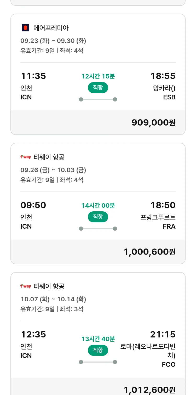The width and height of the screenshot is (196, 395).
Task: Click the 직항 badge on the Frankfurt flight
Action: 98,217
